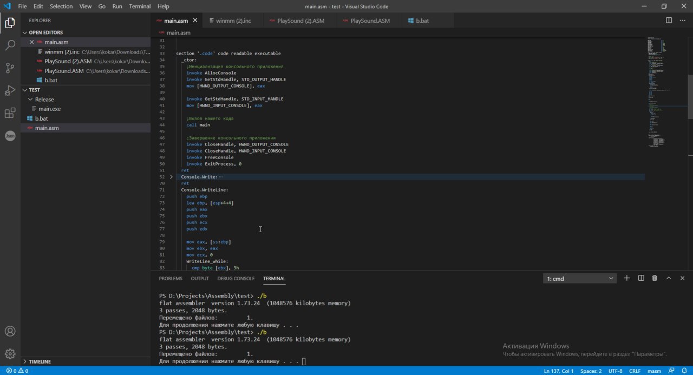Open the Terminal menu

(x=140, y=6)
